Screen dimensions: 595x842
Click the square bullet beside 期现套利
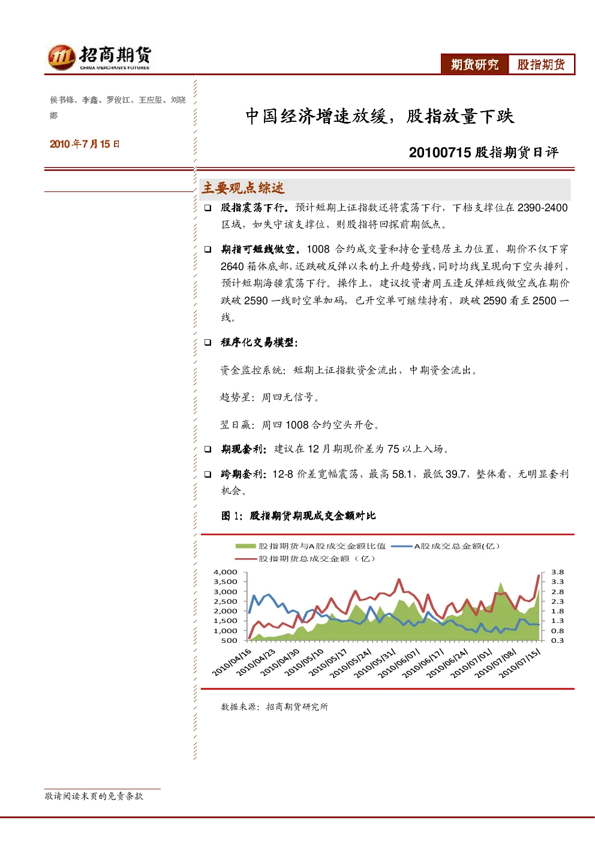click(208, 449)
